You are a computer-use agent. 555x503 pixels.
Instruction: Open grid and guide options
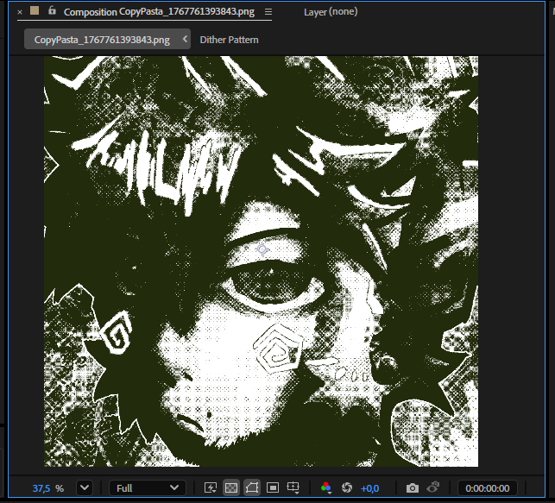point(293,487)
